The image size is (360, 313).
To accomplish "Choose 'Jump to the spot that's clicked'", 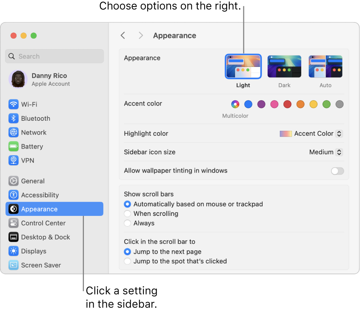I will coord(128,261).
